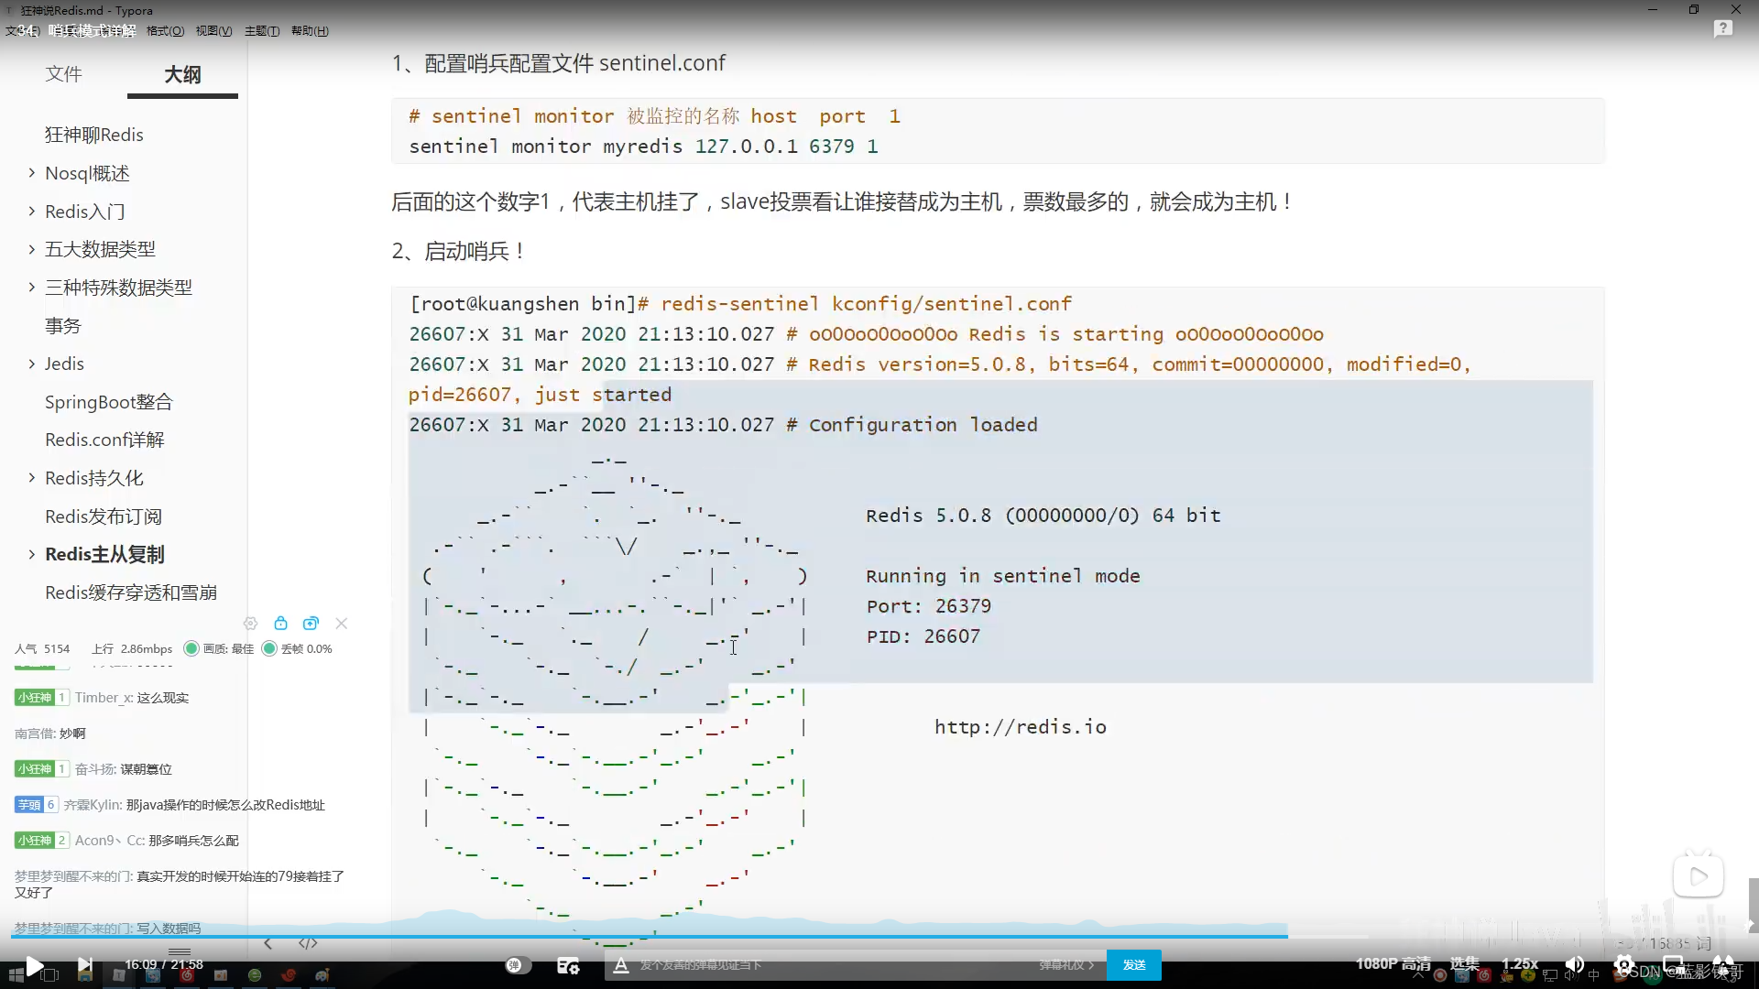Click chat message from Timber_x
Screen dimensions: 1759x989
(x=102, y=698)
